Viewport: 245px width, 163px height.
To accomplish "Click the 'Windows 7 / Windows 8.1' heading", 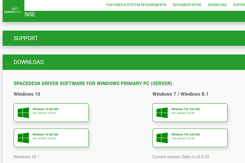I will coord(180,94).
